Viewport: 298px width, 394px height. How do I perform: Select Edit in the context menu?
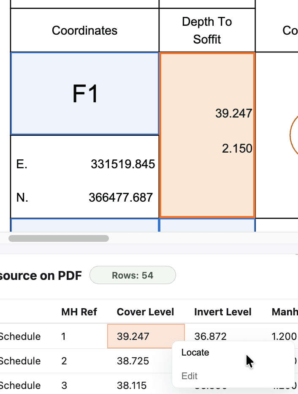[x=190, y=376]
